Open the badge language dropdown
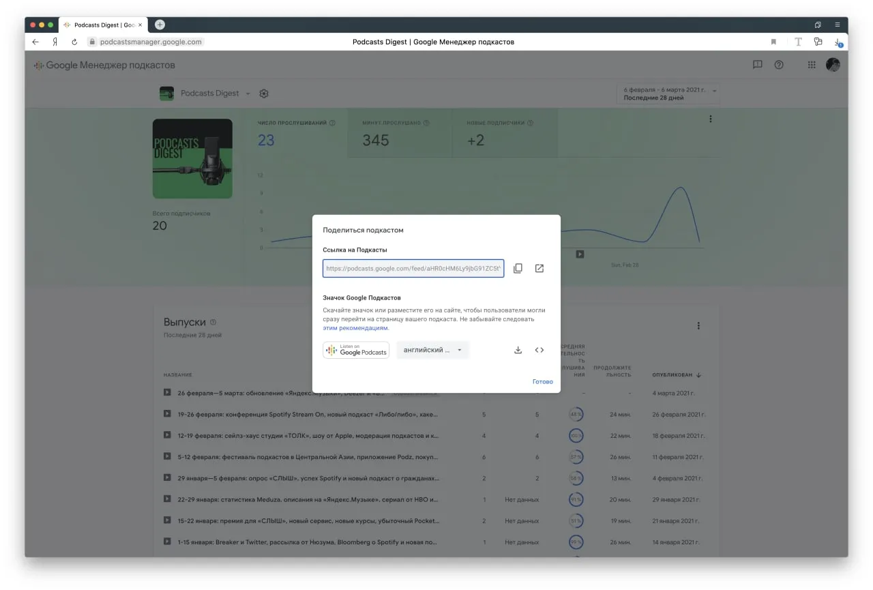This screenshot has width=873, height=590. pos(433,350)
